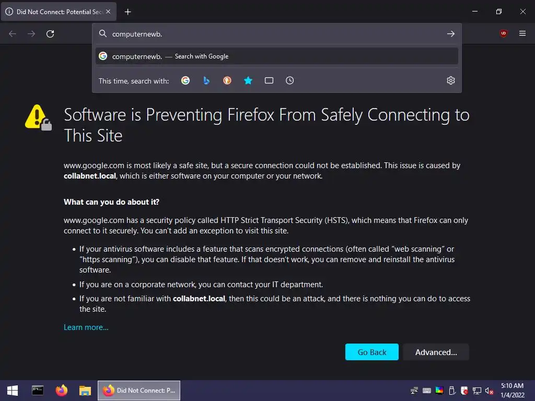Launch Command Prompt from taskbar
The image size is (535, 401).
tap(38, 391)
